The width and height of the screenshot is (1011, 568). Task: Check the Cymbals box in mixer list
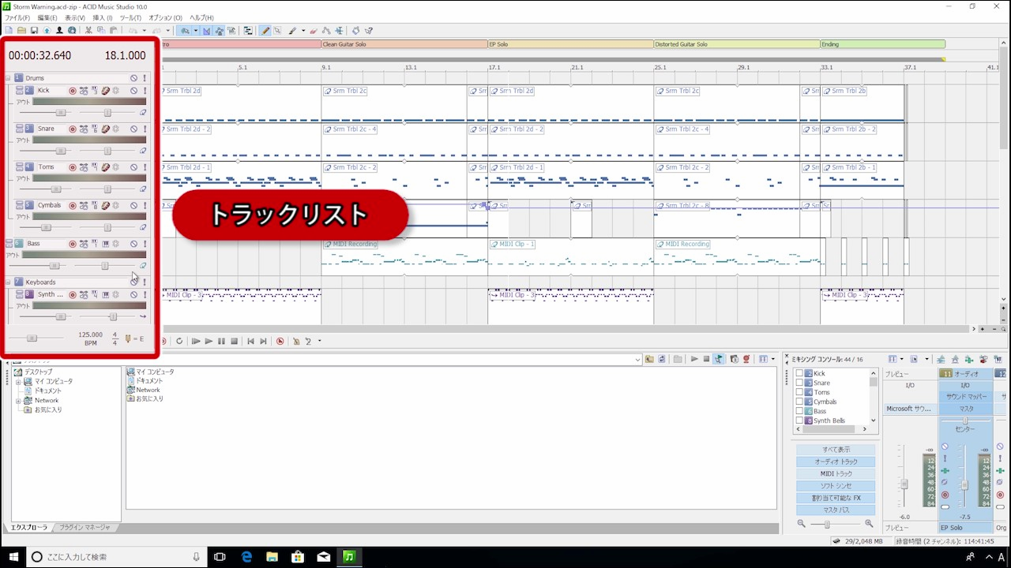tap(799, 402)
